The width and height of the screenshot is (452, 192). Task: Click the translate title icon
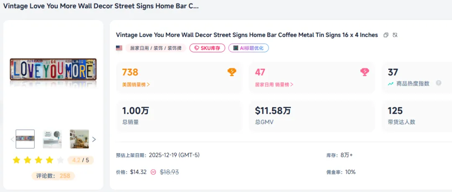click(x=395, y=35)
